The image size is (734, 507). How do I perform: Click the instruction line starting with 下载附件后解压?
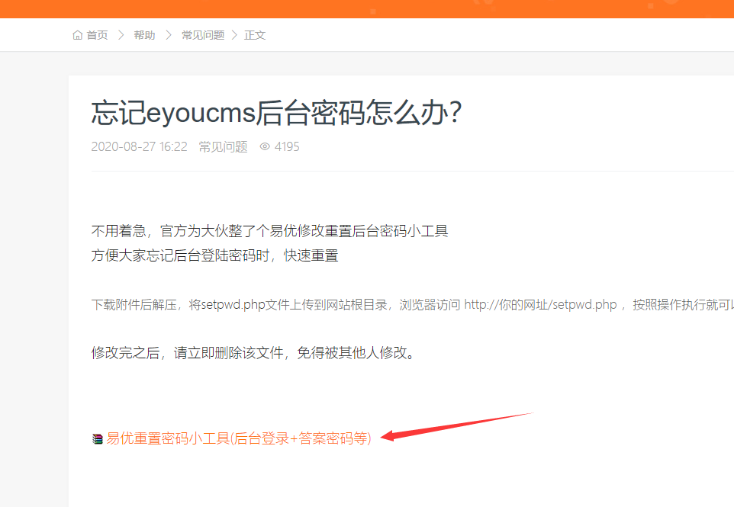coord(413,305)
